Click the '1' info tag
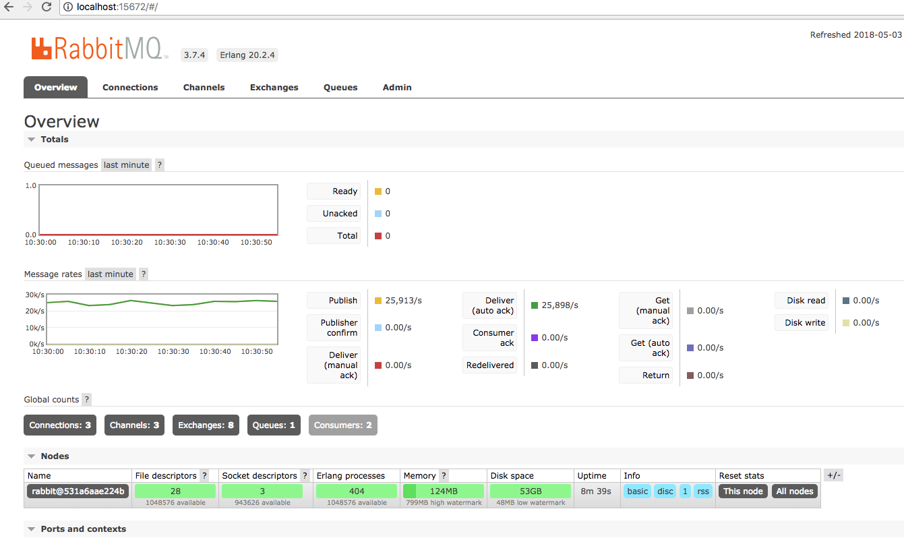The width and height of the screenshot is (904, 540). [685, 491]
